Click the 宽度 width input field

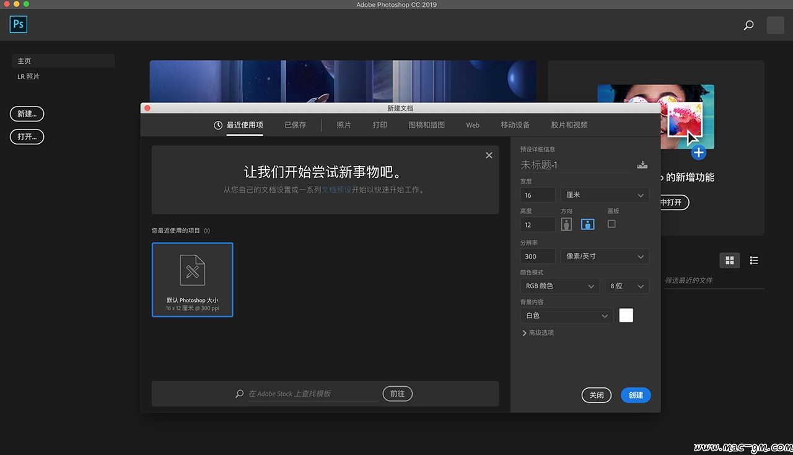[538, 195]
